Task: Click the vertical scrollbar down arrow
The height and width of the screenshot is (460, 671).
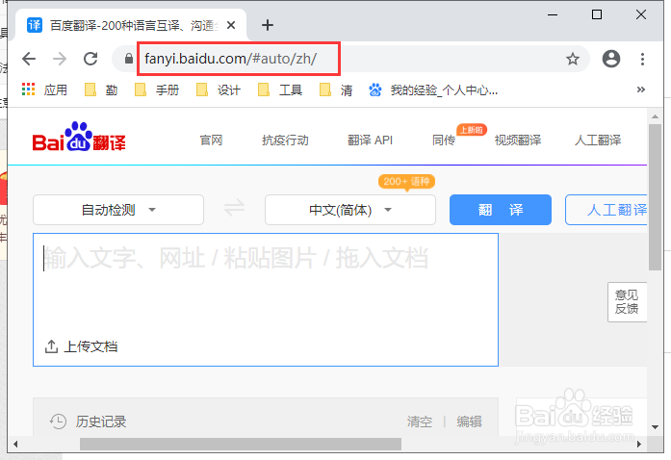Action: coord(655,426)
